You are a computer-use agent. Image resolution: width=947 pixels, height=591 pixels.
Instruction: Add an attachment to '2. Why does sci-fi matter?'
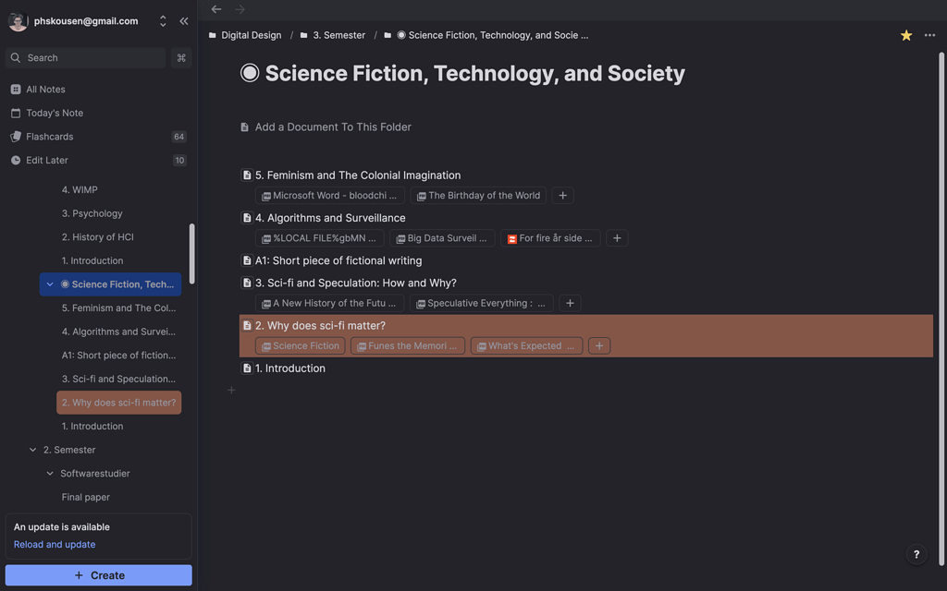tap(599, 344)
